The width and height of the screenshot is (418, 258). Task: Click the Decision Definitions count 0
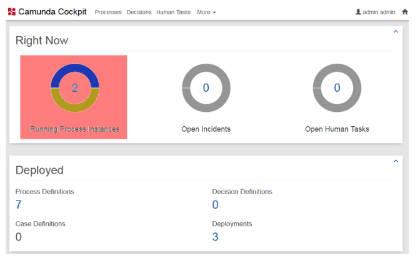[x=216, y=205]
